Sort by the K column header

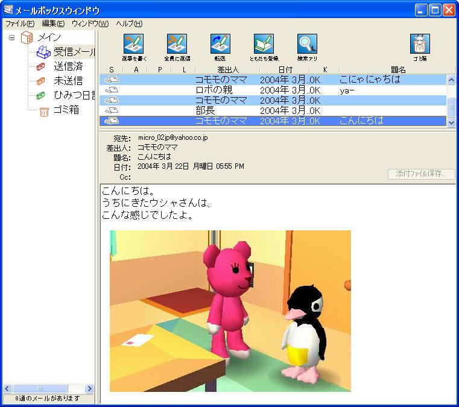325,69
